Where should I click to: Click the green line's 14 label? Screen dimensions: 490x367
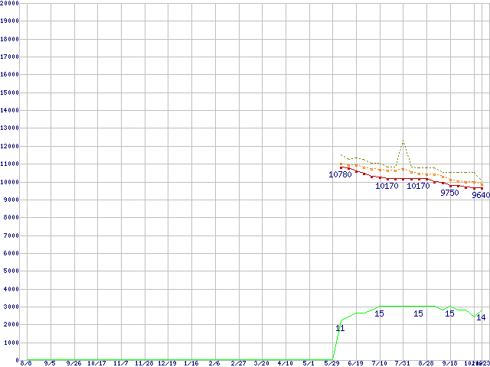coord(480,317)
